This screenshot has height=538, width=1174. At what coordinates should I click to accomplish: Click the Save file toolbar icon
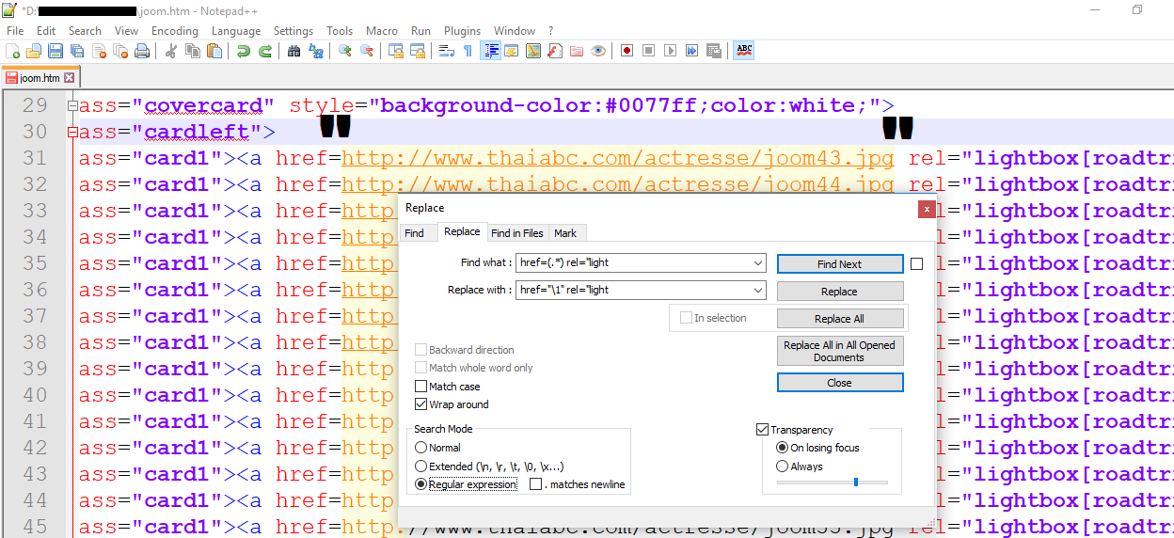[x=55, y=51]
